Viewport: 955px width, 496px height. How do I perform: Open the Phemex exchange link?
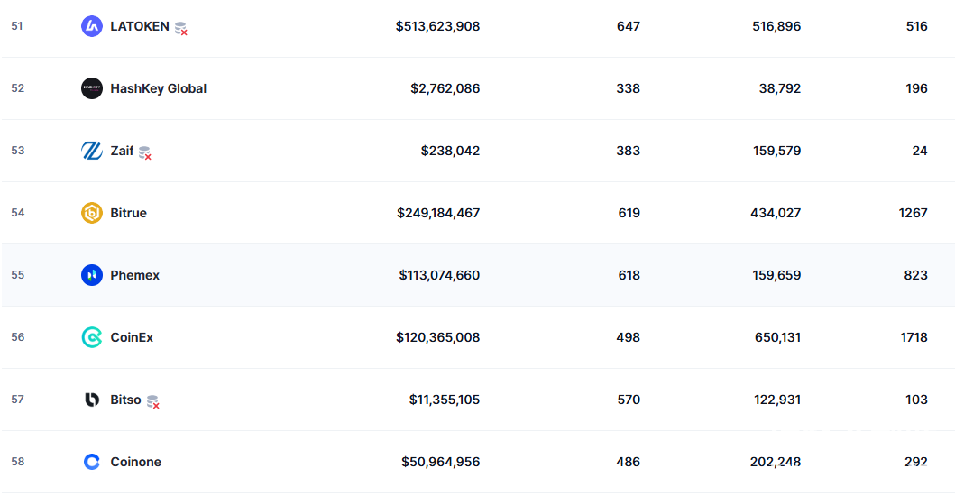pyautogui.click(x=134, y=275)
